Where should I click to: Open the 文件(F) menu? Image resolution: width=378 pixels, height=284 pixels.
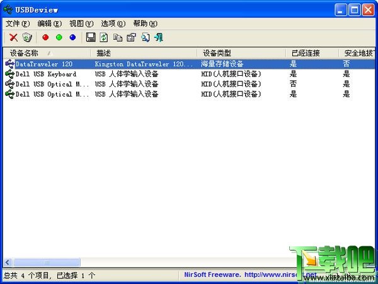[x=18, y=24]
